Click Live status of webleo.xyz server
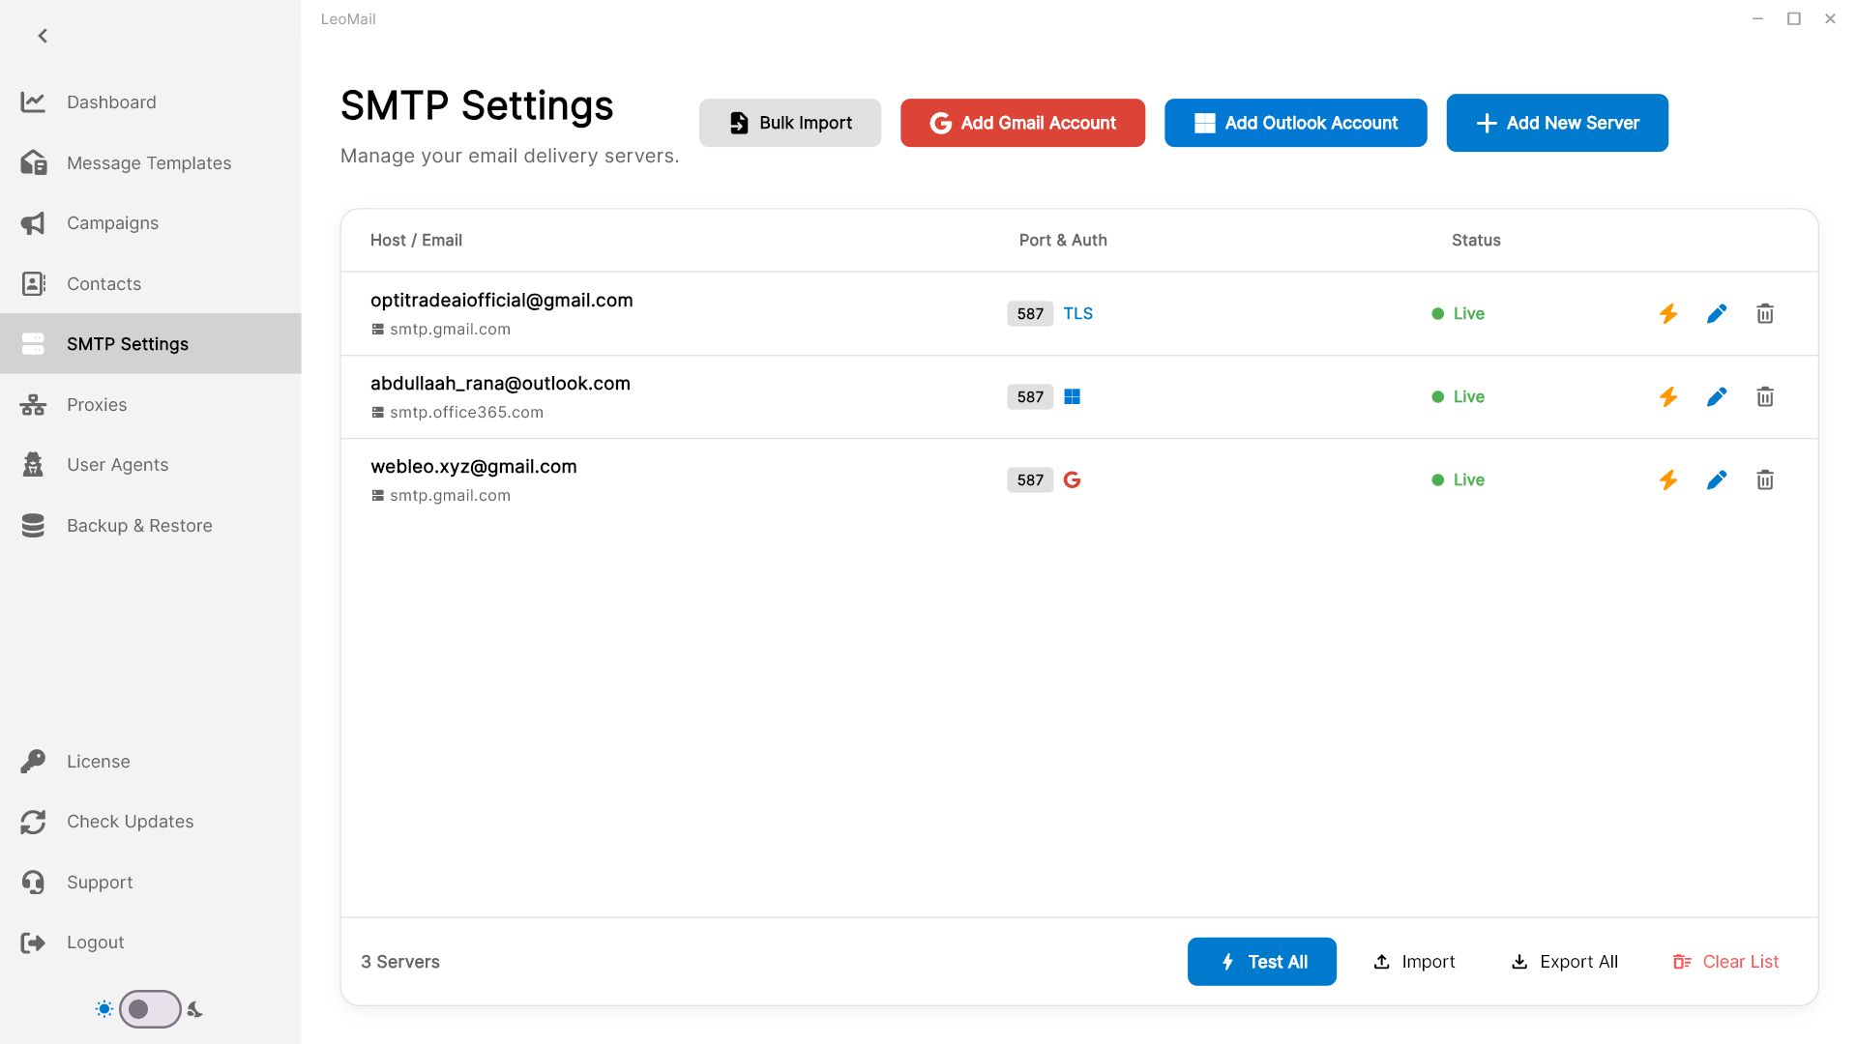The width and height of the screenshot is (1857, 1044). pos(1459,479)
